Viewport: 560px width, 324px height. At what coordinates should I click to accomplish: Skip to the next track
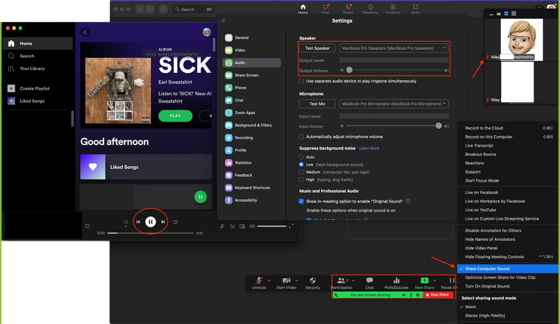pyautogui.click(x=163, y=222)
